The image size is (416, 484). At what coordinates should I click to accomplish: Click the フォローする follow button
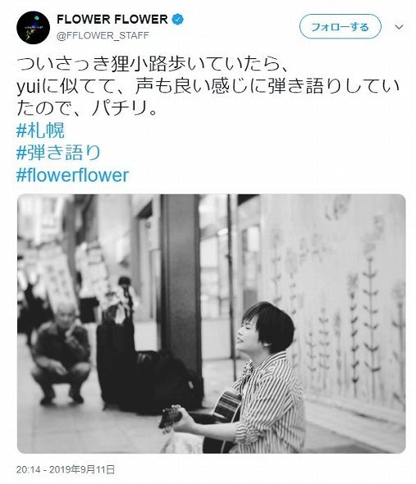point(340,26)
